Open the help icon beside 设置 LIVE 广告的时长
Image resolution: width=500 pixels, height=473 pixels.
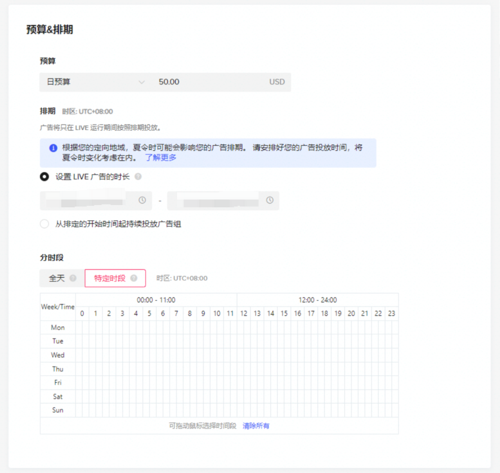[x=137, y=177]
